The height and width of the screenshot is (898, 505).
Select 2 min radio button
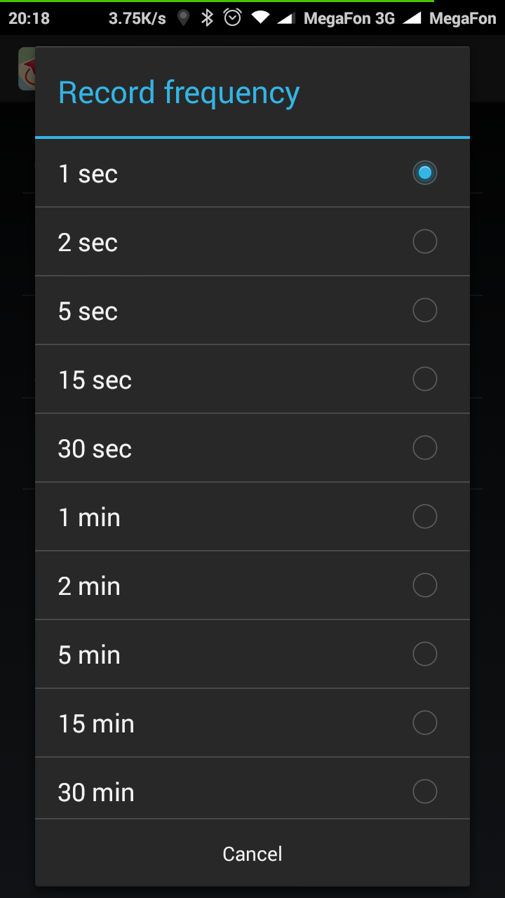point(424,585)
